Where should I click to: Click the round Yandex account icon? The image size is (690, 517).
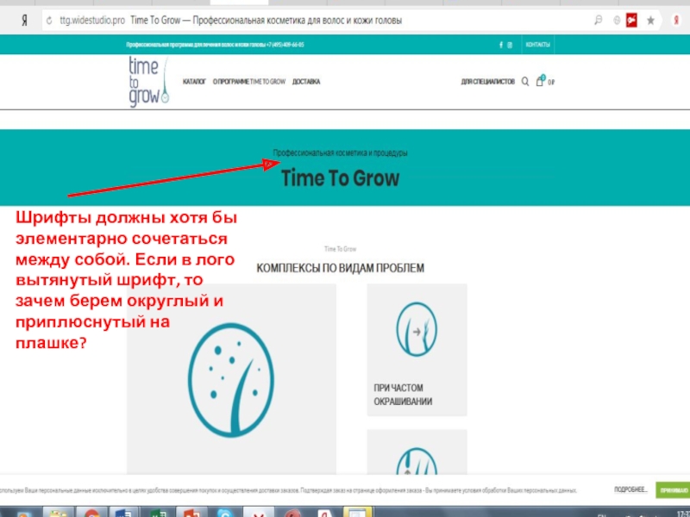(677, 20)
